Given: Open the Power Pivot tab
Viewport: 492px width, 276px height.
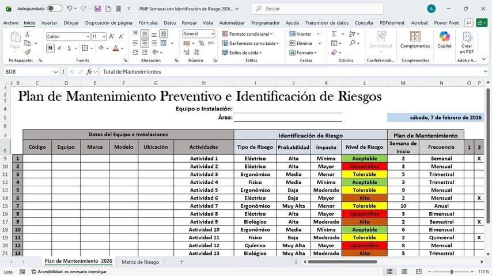Looking at the screenshot, I should tap(446, 23).
